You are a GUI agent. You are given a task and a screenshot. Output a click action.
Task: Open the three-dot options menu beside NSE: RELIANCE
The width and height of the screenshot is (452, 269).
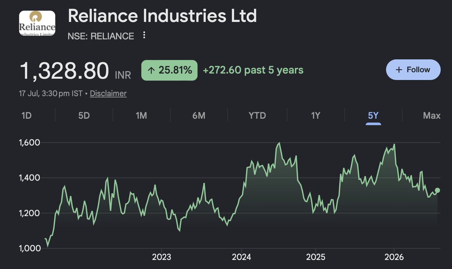click(144, 36)
